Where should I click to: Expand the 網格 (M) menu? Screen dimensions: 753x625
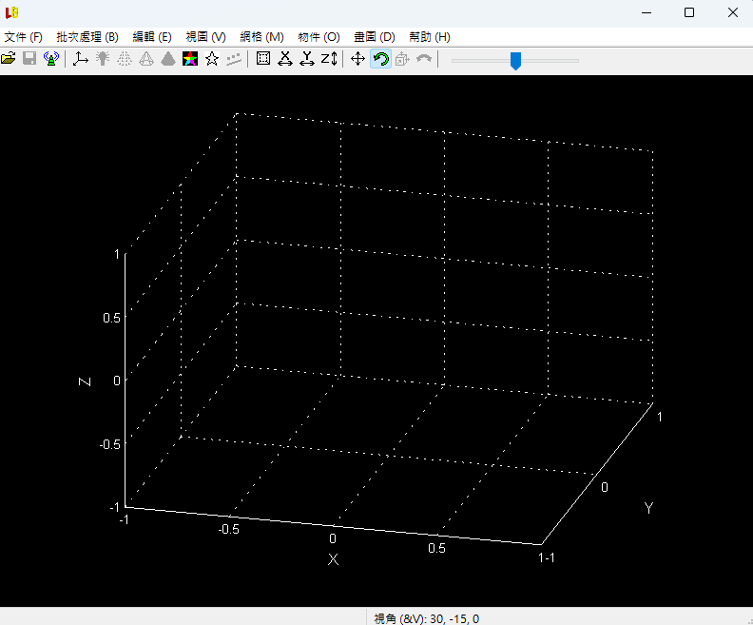[262, 36]
